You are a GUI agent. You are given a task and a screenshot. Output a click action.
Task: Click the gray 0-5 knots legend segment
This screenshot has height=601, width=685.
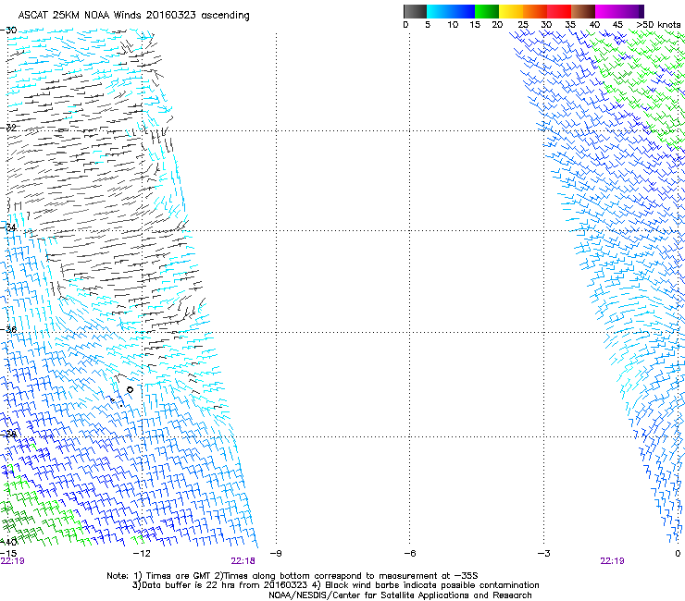(x=415, y=11)
